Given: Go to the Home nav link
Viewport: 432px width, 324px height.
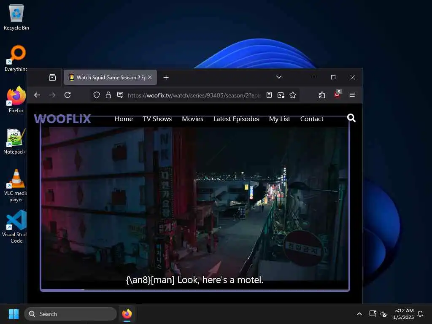Looking at the screenshot, I should coord(124,119).
